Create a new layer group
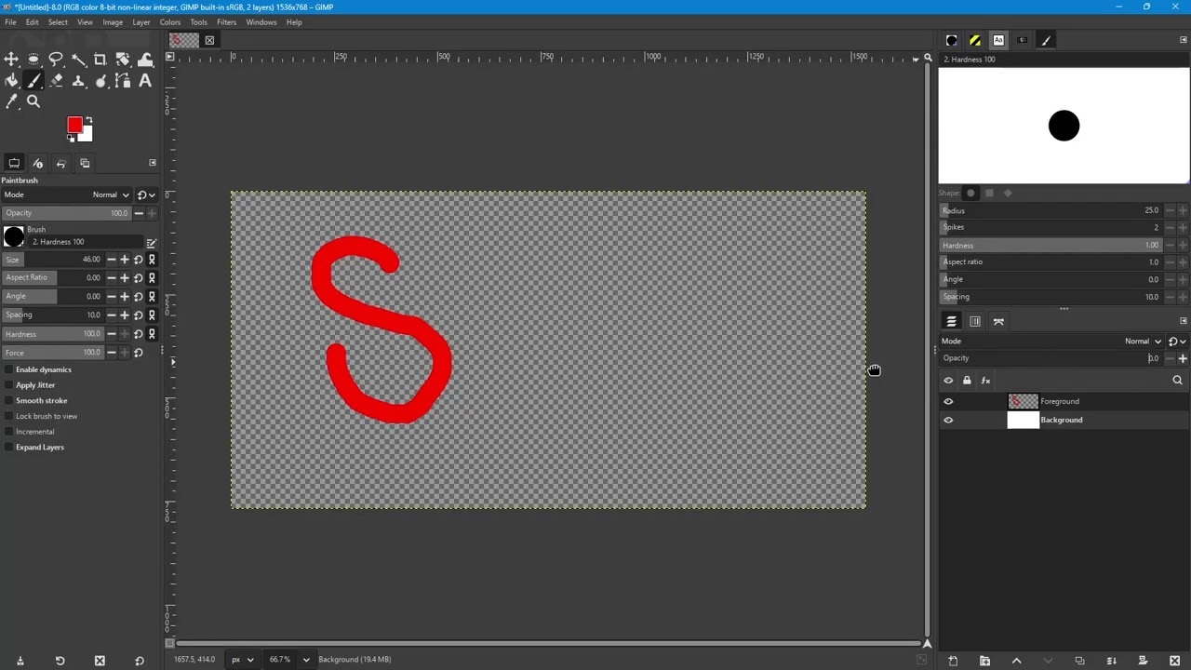The height and width of the screenshot is (670, 1191). (984, 661)
